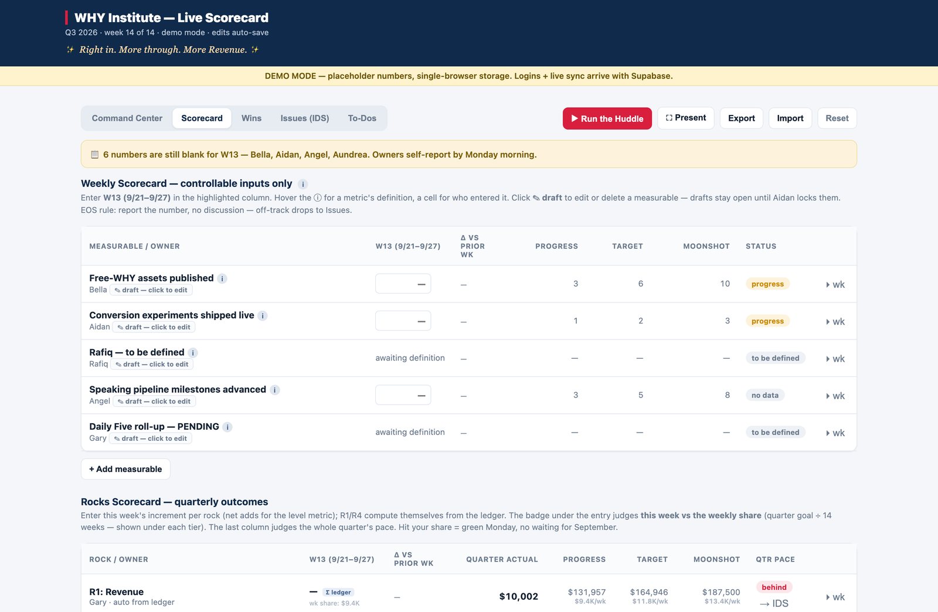This screenshot has width=938, height=612.
Task: Start Run the Huddle
Action: [x=607, y=118]
